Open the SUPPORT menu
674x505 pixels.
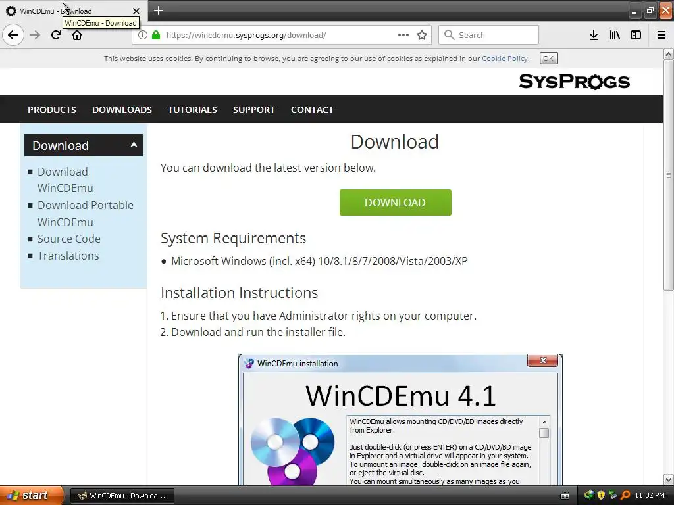pyautogui.click(x=253, y=110)
